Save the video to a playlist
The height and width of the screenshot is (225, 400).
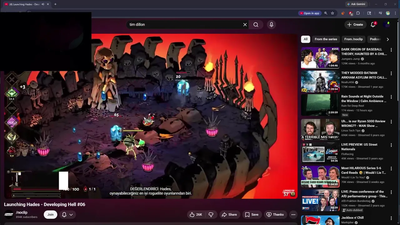click(252, 215)
